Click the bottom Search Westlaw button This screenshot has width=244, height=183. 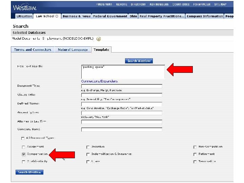[x=29, y=172]
